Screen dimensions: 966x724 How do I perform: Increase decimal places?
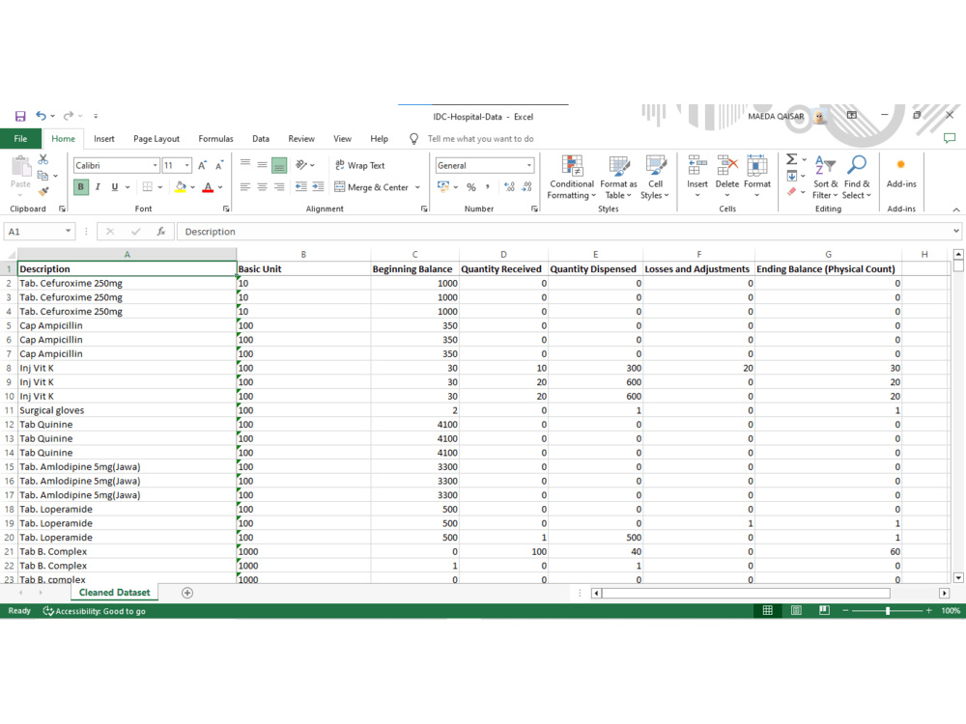[x=509, y=187]
